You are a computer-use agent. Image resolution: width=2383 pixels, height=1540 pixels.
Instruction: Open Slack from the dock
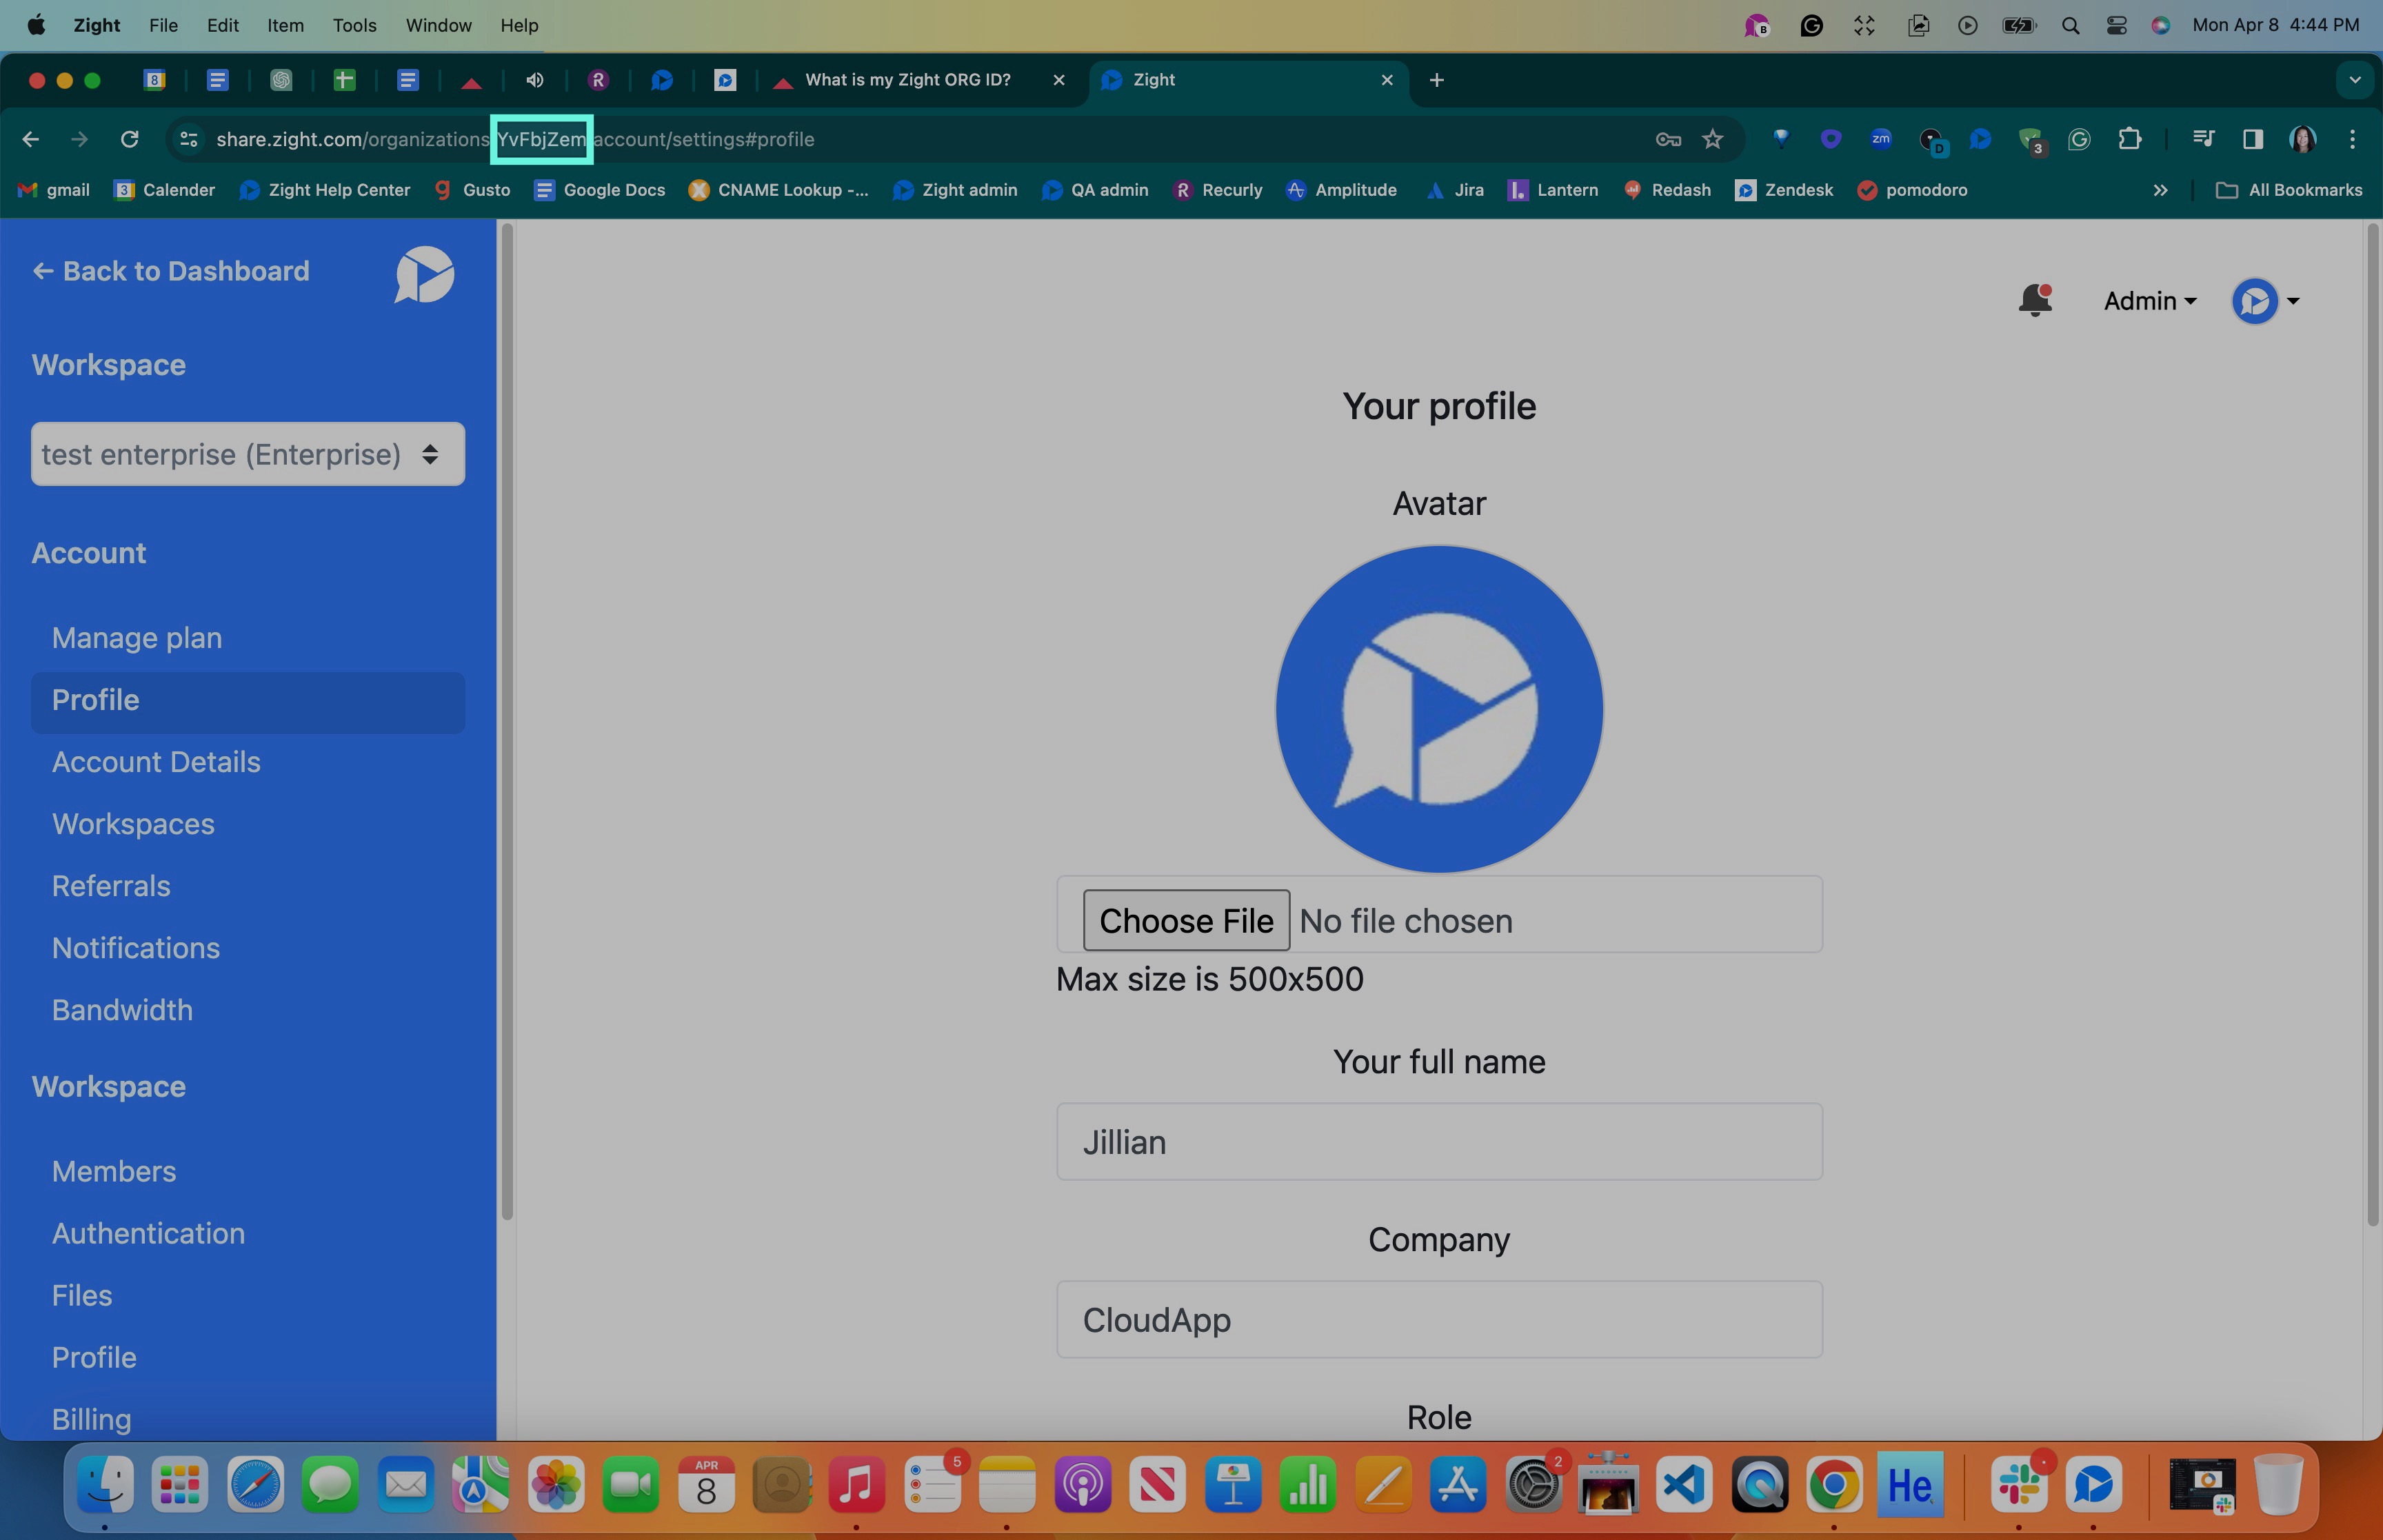(x=2018, y=1485)
